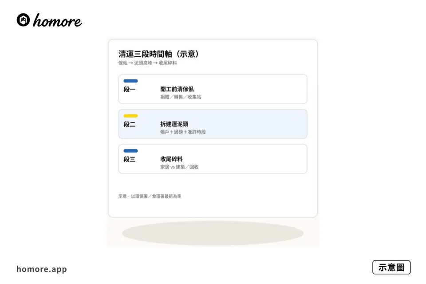Click 帳戶＋過磅＋准許時段 description

(183, 132)
